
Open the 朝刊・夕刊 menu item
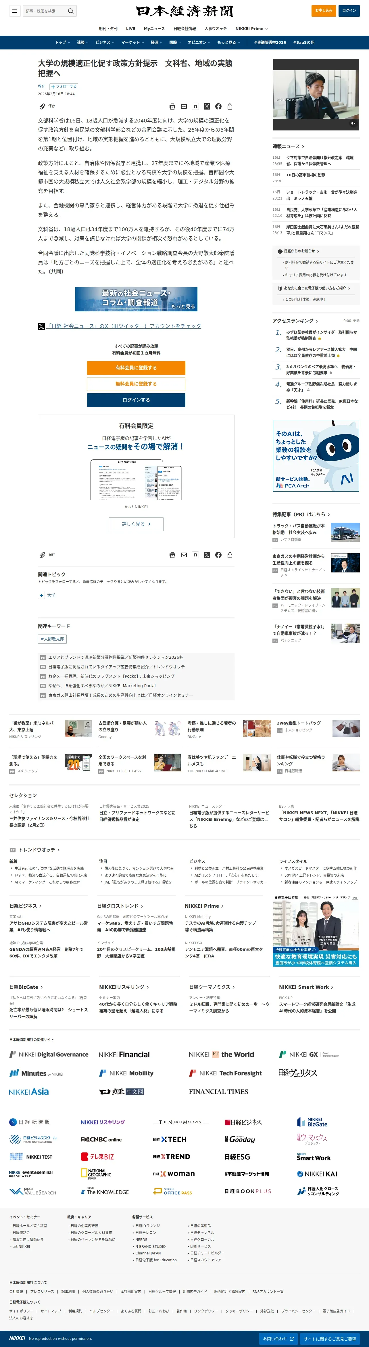click(108, 29)
